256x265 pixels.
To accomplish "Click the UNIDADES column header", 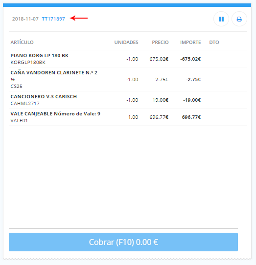I will [x=126, y=42].
